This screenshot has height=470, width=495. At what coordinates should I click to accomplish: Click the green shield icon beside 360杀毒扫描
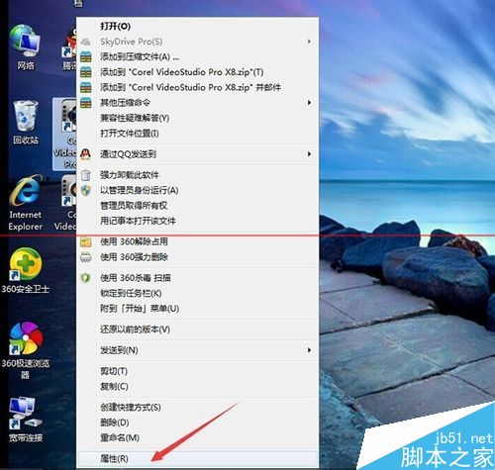[x=86, y=278]
